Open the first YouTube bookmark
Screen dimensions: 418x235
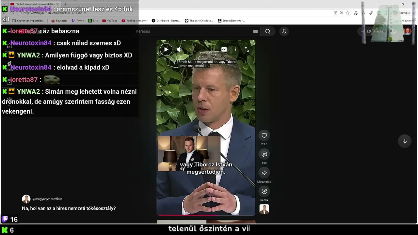click(x=110, y=21)
